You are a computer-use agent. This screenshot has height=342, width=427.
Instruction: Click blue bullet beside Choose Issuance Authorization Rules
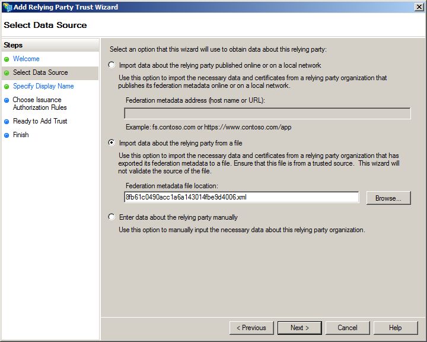pyautogui.click(x=7, y=100)
